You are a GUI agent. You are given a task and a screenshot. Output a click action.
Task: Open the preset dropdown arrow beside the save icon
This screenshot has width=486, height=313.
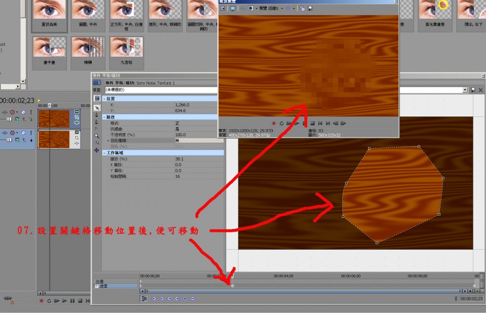465,90
